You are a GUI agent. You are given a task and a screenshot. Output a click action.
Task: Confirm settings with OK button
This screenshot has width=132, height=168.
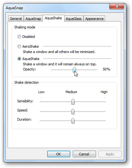[59, 154]
